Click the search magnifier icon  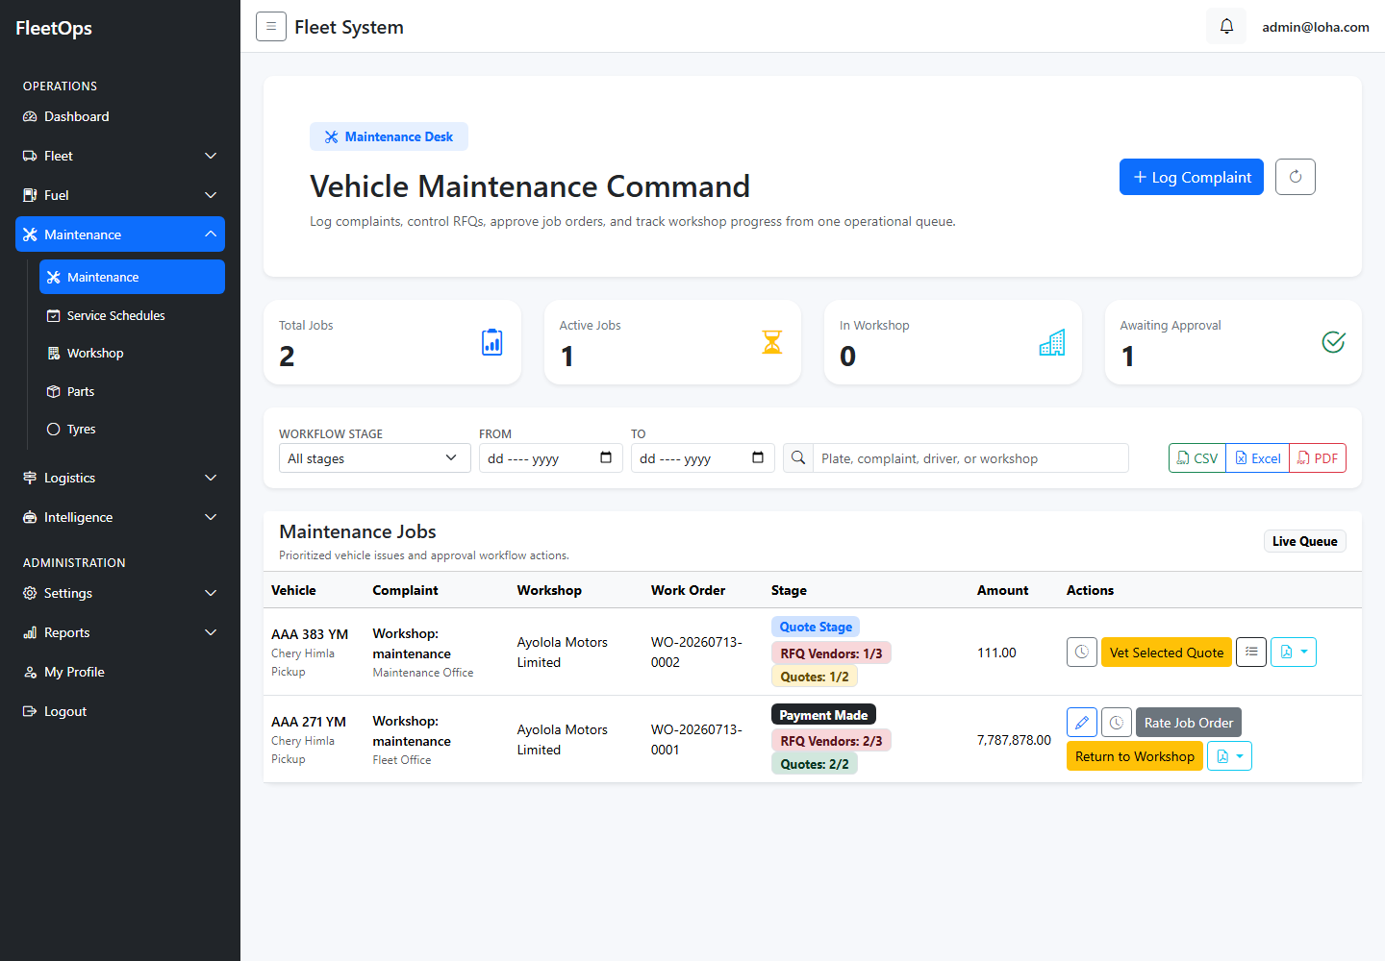798,458
